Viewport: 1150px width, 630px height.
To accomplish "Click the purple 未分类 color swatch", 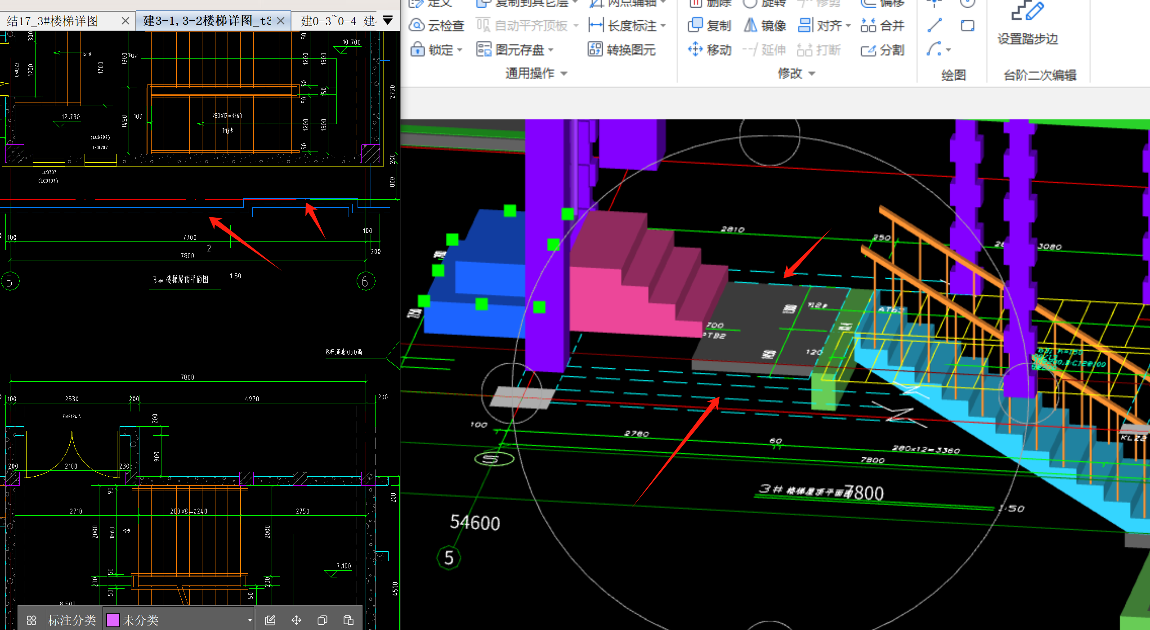I will click(113, 620).
